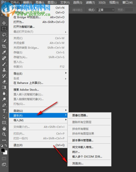136x172 pixels.
Task: Choose 在 Behance 上共享(D)...
Action: [x=39, y=83]
